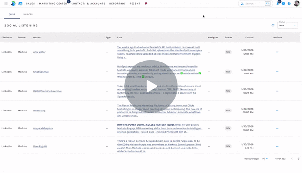
Task: Click the Social Listening page heading
Action: (21, 25)
